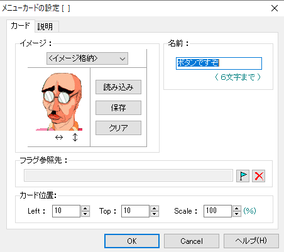
Task: Click the 名前 text field
Action: coord(219,63)
